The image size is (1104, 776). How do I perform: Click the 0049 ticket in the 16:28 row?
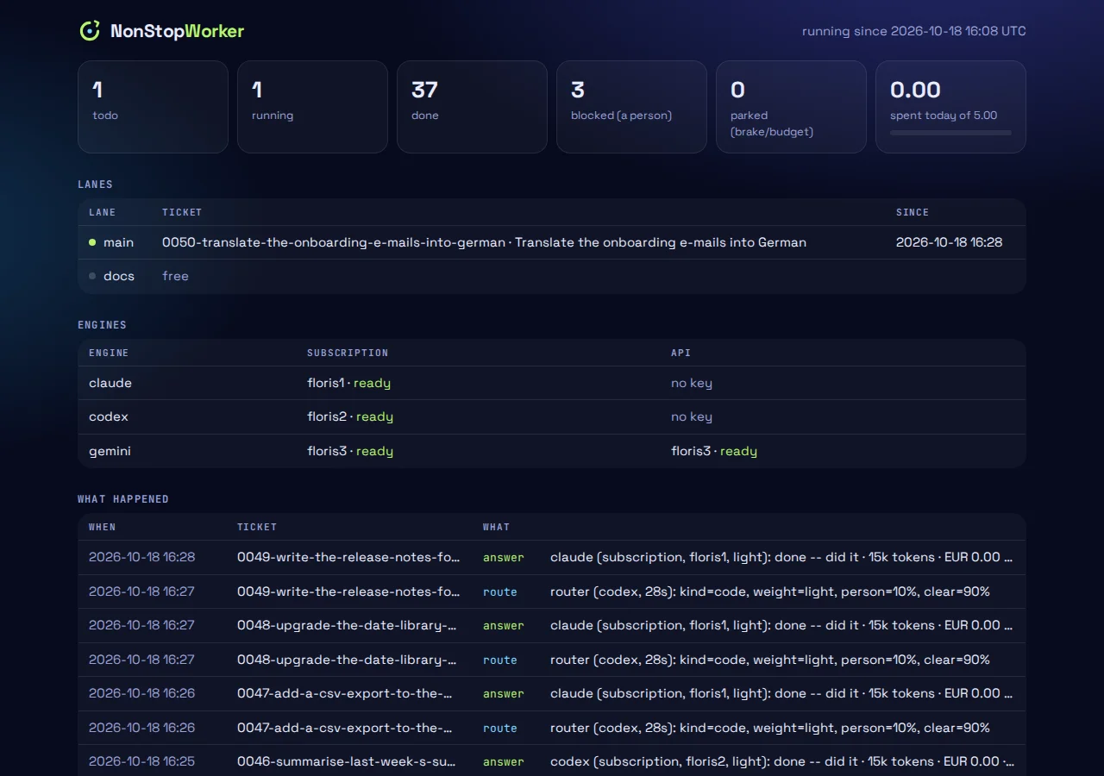pos(348,557)
